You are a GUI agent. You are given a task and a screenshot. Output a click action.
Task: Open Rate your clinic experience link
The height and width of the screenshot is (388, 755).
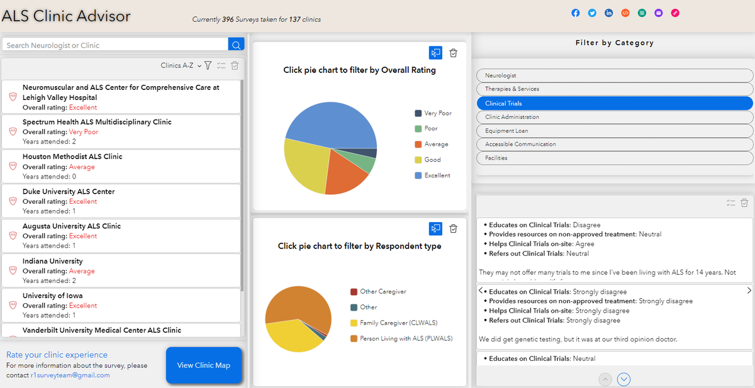pyautogui.click(x=57, y=355)
